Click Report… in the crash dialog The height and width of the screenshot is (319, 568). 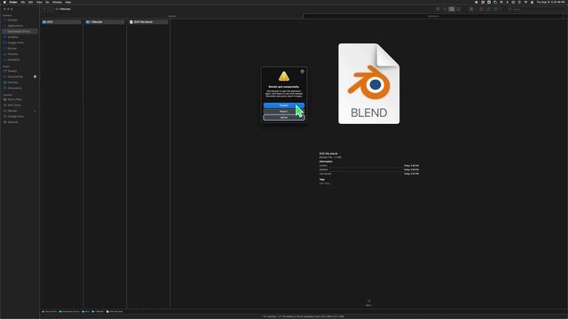pos(284,112)
